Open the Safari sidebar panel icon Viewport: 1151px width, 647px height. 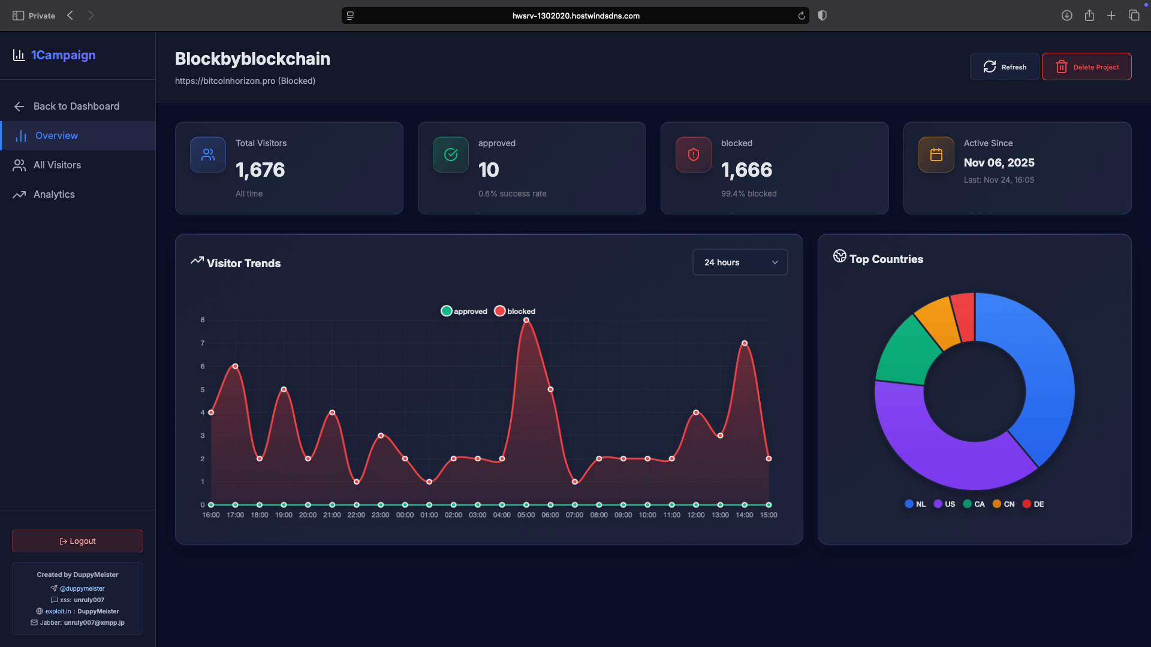click(x=18, y=16)
